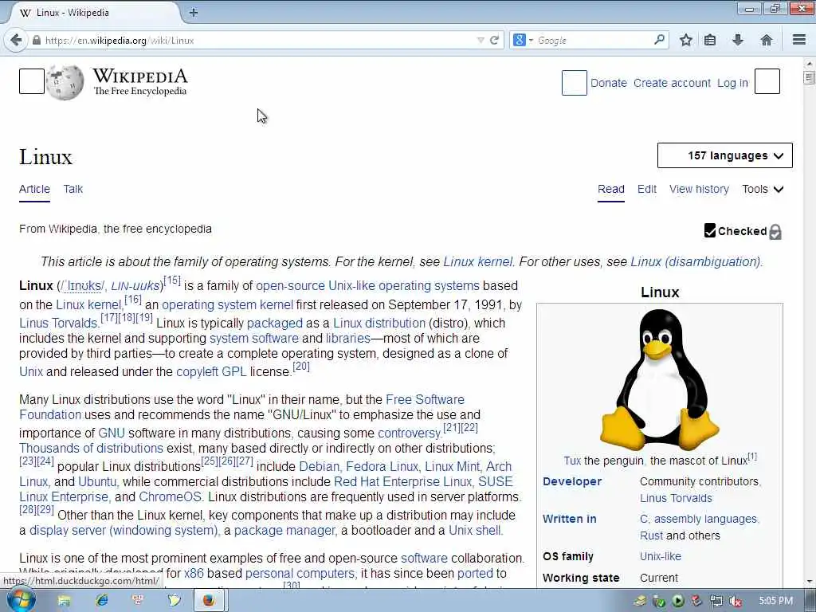
Task: Click citation reference [15]
Action: coord(172,281)
